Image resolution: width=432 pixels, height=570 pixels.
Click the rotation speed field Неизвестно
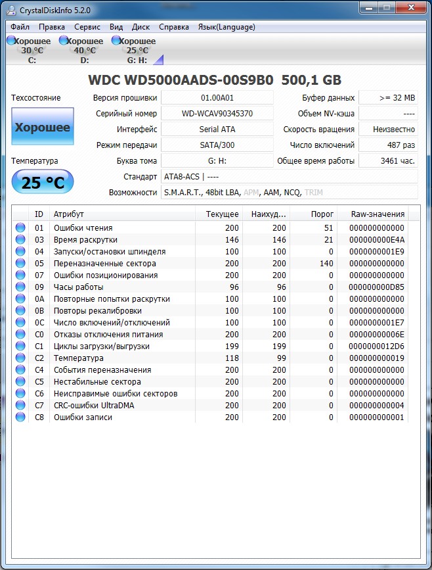point(389,129)
